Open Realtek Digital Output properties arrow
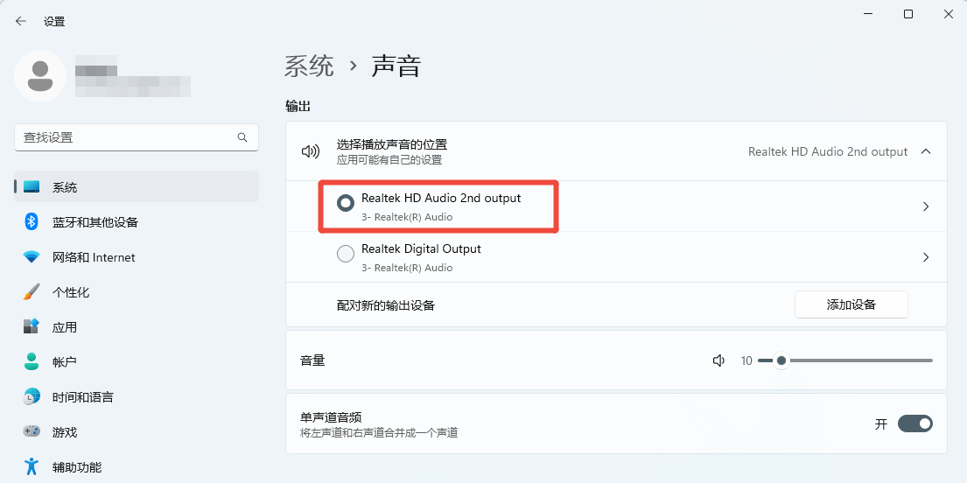 click(x=926, y=257)
